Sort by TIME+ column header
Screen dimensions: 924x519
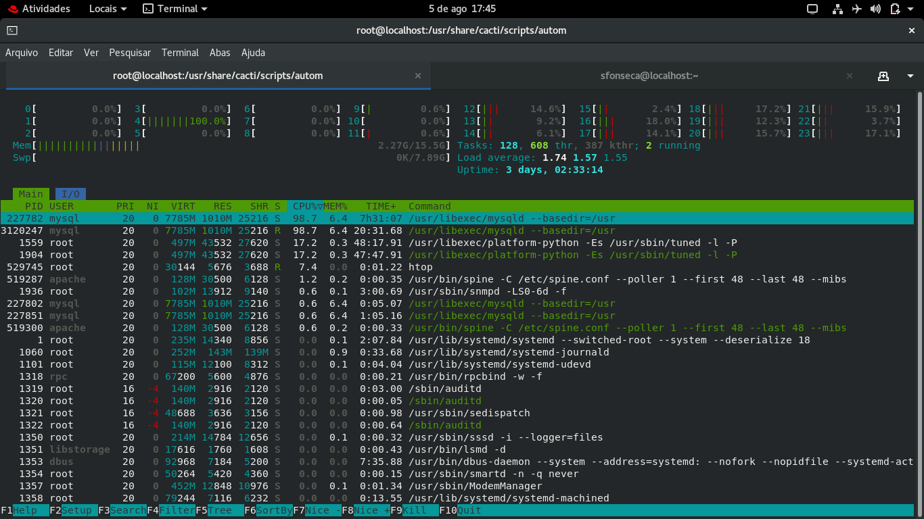coord(382,206)
